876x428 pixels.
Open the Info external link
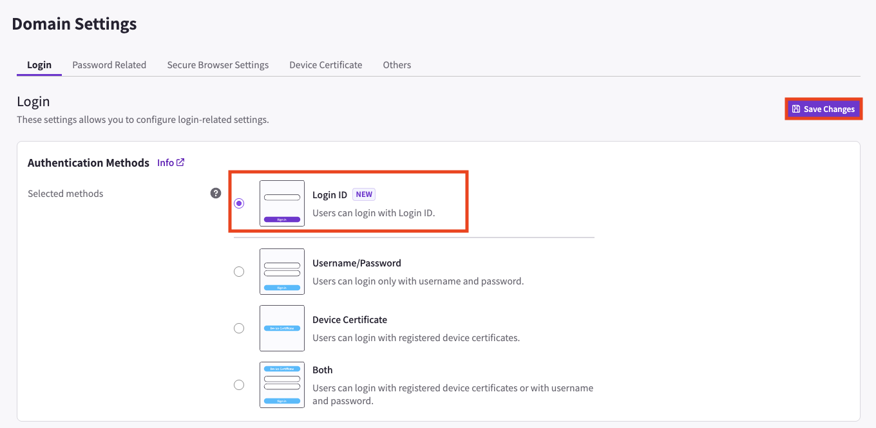tap(171, 163)
